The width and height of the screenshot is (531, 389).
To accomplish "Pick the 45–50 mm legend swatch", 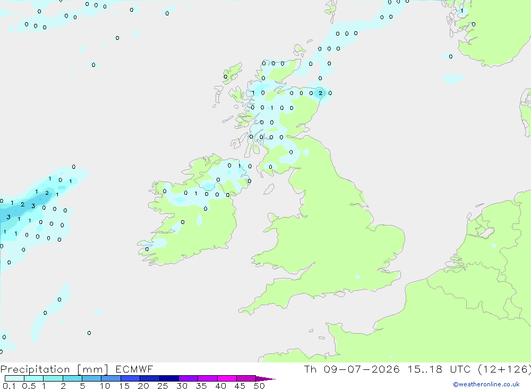I will (x=246, y=378).
